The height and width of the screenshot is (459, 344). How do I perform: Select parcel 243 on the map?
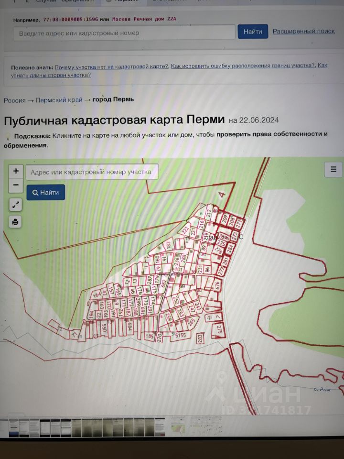click(x=198, y=306)
